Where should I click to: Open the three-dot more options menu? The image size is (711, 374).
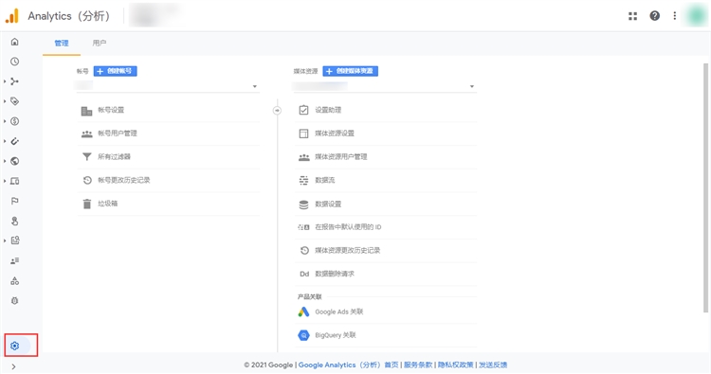(675, 16)
